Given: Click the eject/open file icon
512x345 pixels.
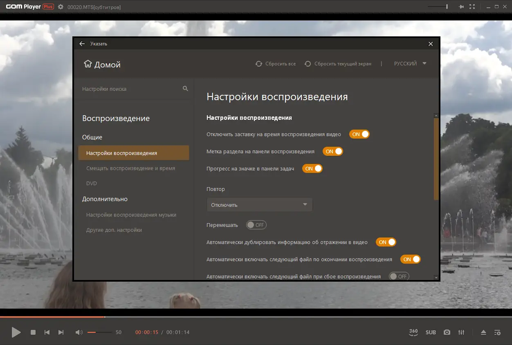Looking at the screenshot, I should point(483,332).
